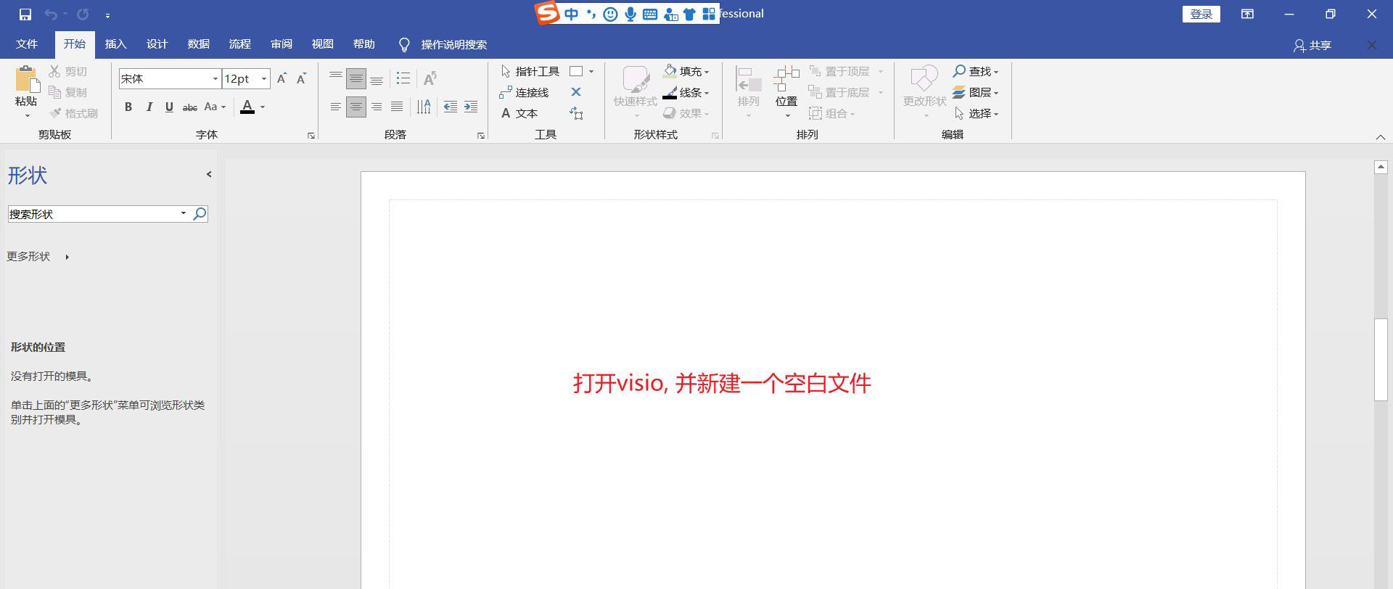Apply the font color A button
The image size is (1393, 589).
click(247, 107)
